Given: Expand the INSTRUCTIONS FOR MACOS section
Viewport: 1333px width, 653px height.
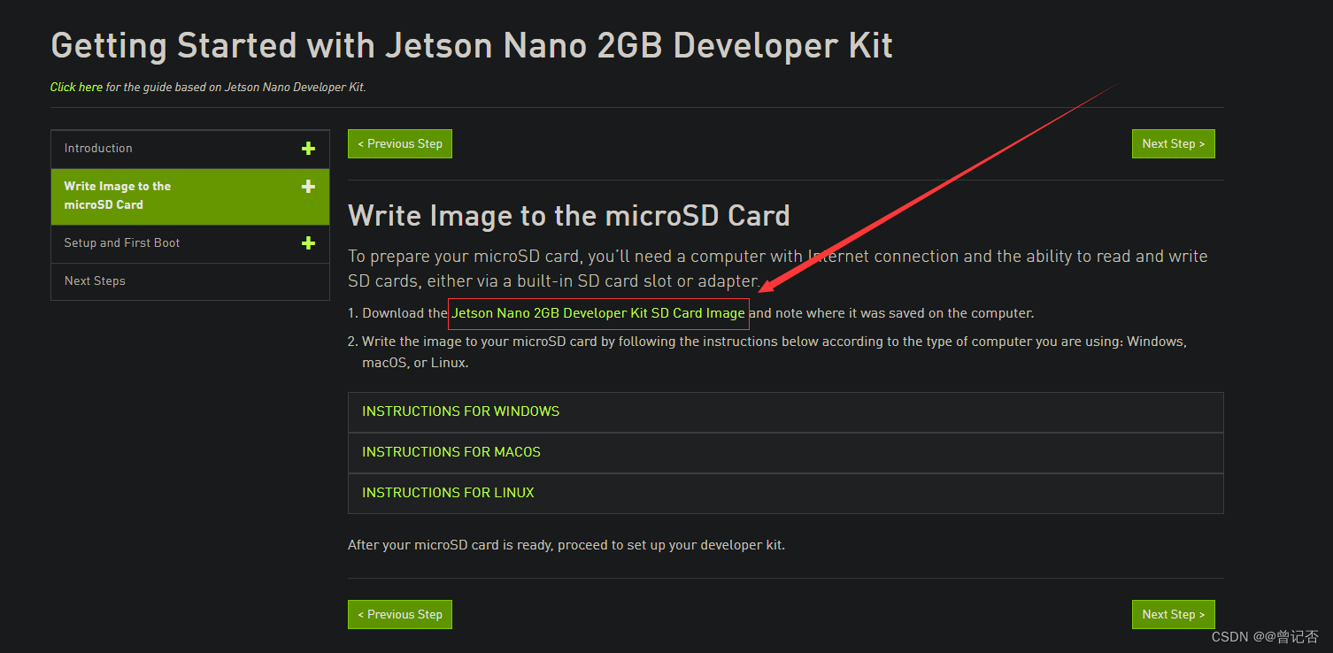Looking at the screenshot, I should (451, 452).
